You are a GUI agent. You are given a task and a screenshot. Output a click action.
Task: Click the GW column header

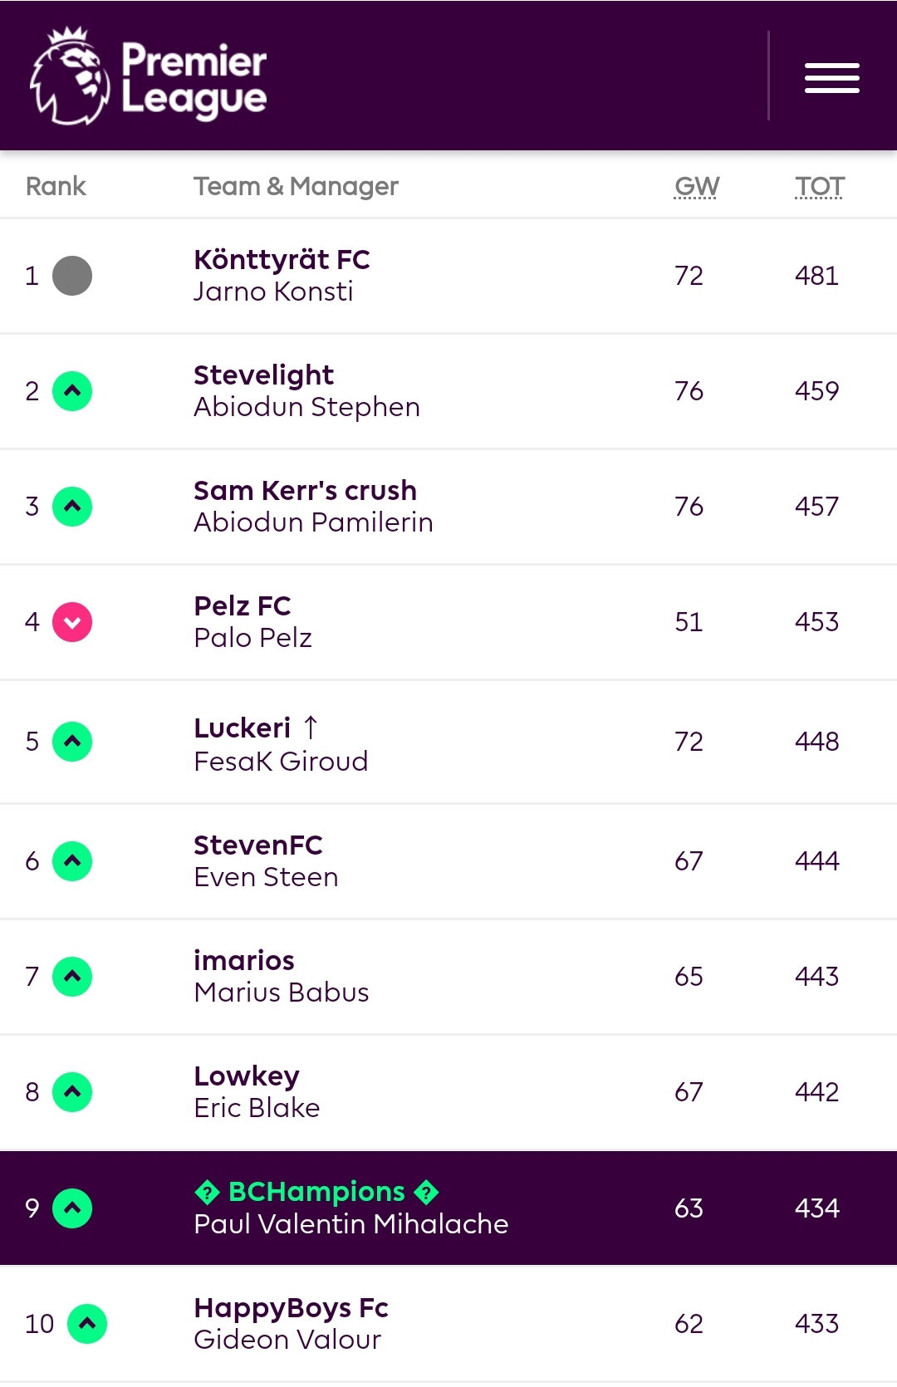pyautogui.click(x=697, y=186)
